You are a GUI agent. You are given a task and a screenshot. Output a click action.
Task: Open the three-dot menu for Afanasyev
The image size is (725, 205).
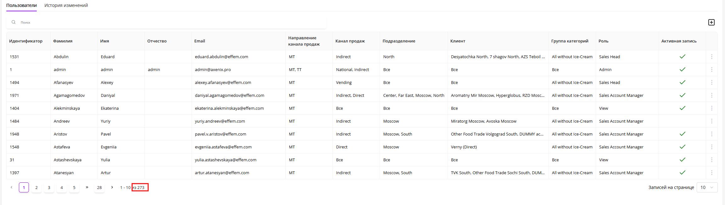pos(711,82)
